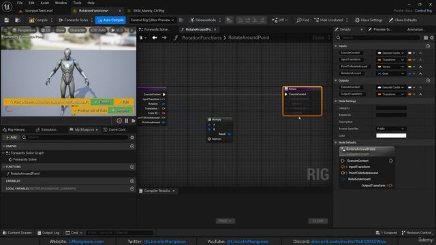
Task: Click the record animation button
Action: coord(119,121)
